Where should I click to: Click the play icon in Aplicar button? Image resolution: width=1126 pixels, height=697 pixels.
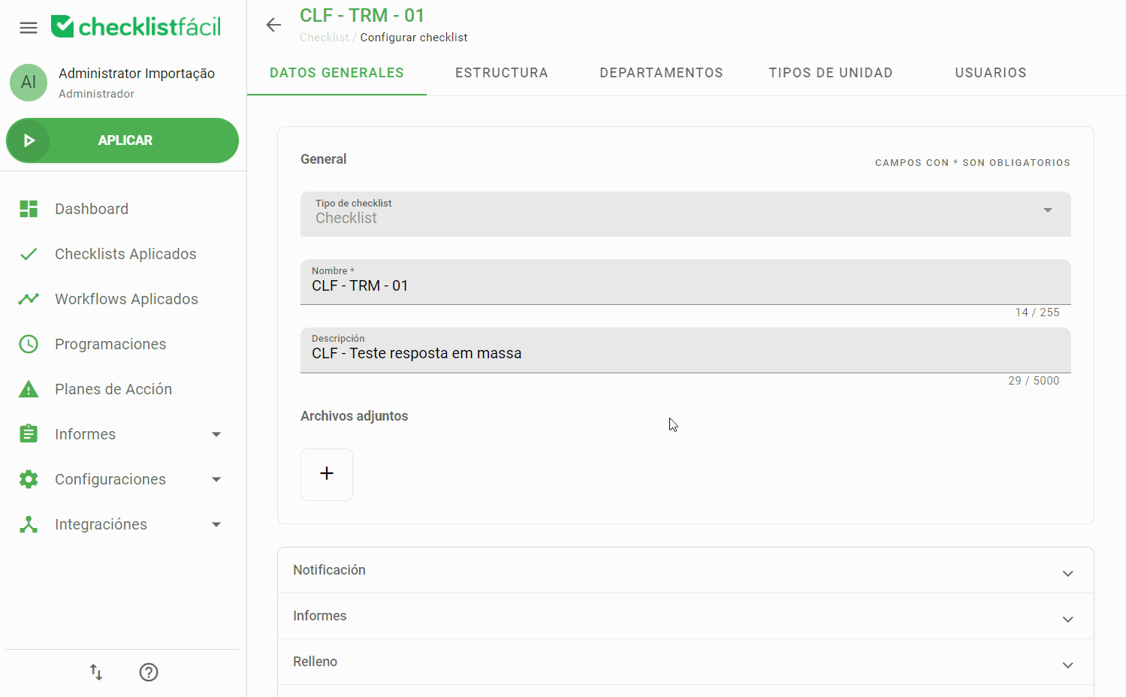click(x=29, y=140)
